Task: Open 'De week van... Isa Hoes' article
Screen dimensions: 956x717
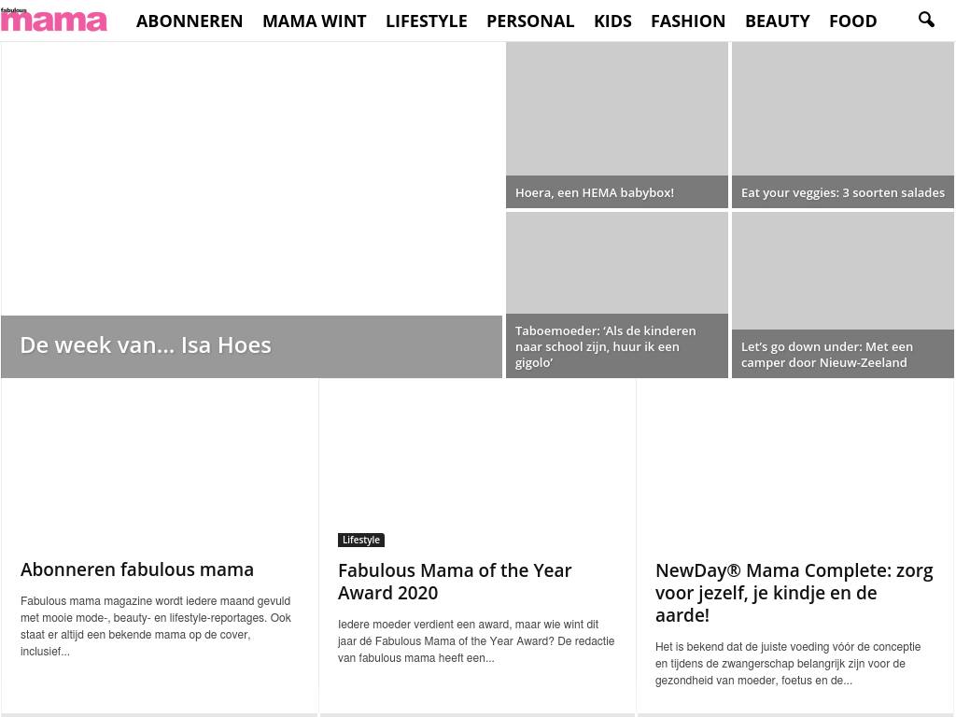Action: click(146, 345)
